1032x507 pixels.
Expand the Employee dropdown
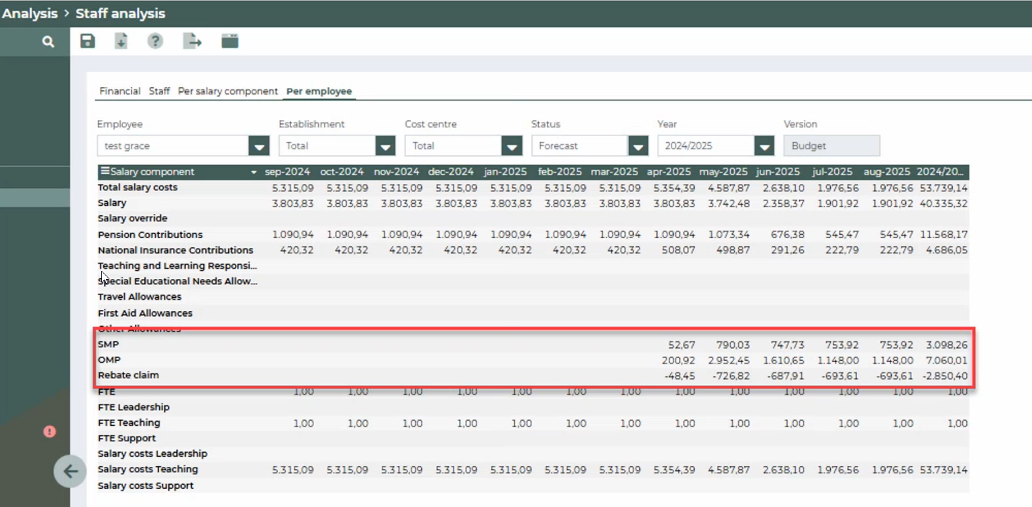(x=259, y=146)
